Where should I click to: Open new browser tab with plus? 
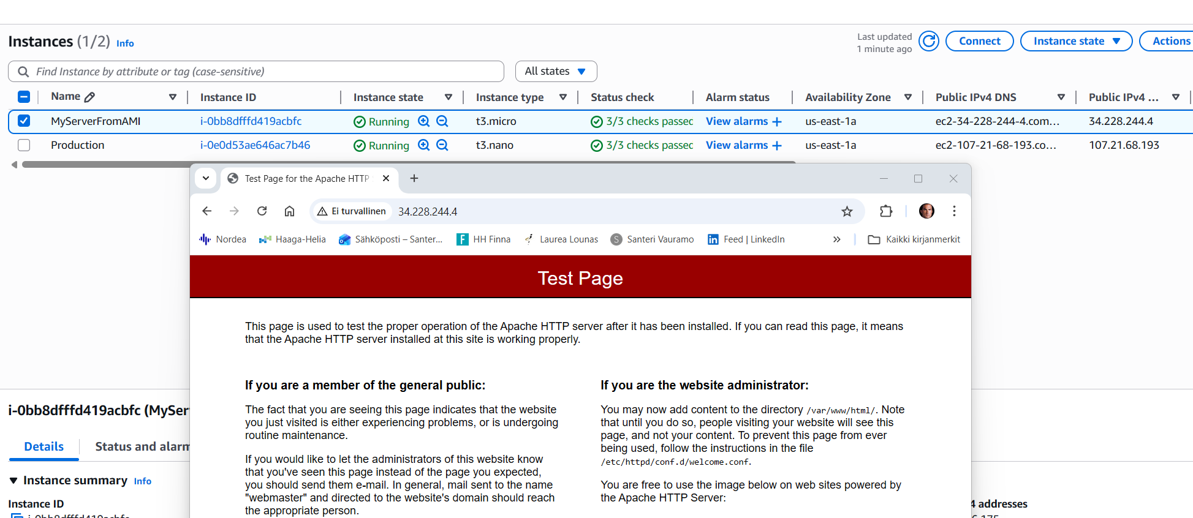coord(414,178)
